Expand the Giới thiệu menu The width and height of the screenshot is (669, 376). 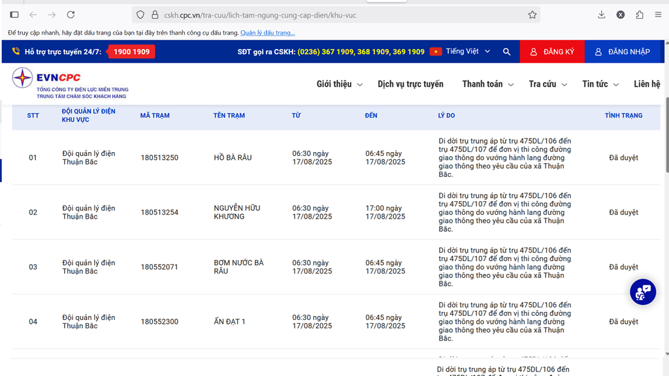339,84
